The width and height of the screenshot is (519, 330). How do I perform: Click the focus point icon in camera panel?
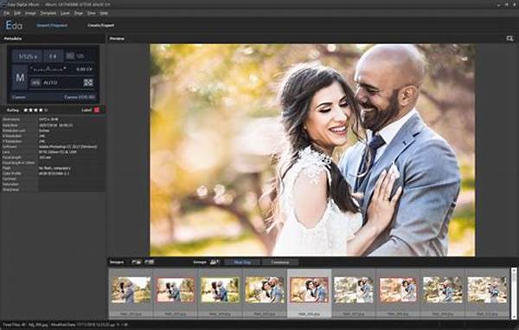pyautogui.click(x=88, y=82)
